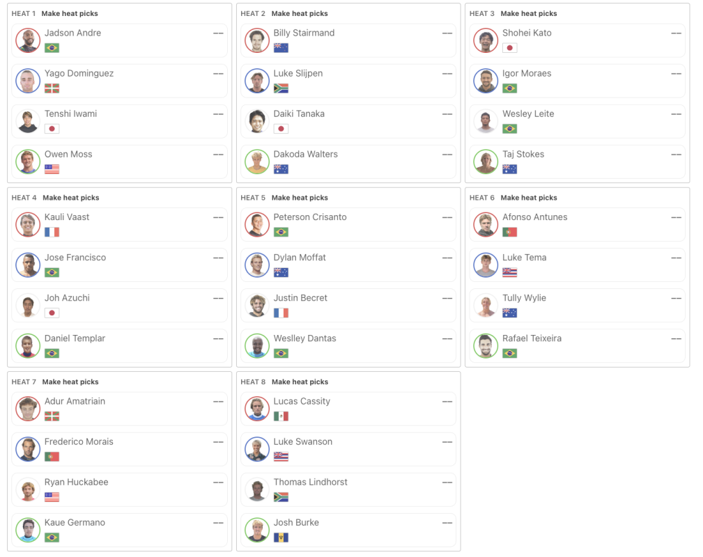Select Tully Wylie's name in Heat 6

point(524,298)
